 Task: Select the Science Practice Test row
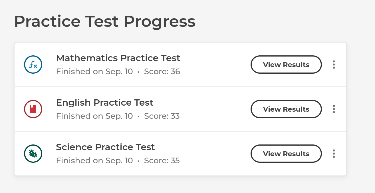point(180,154)
